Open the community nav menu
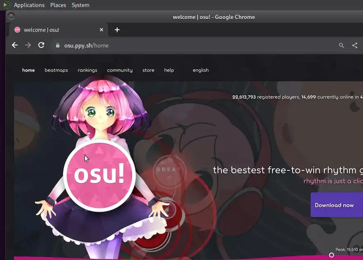The image size is (363, 260). [x=120, y=70]
